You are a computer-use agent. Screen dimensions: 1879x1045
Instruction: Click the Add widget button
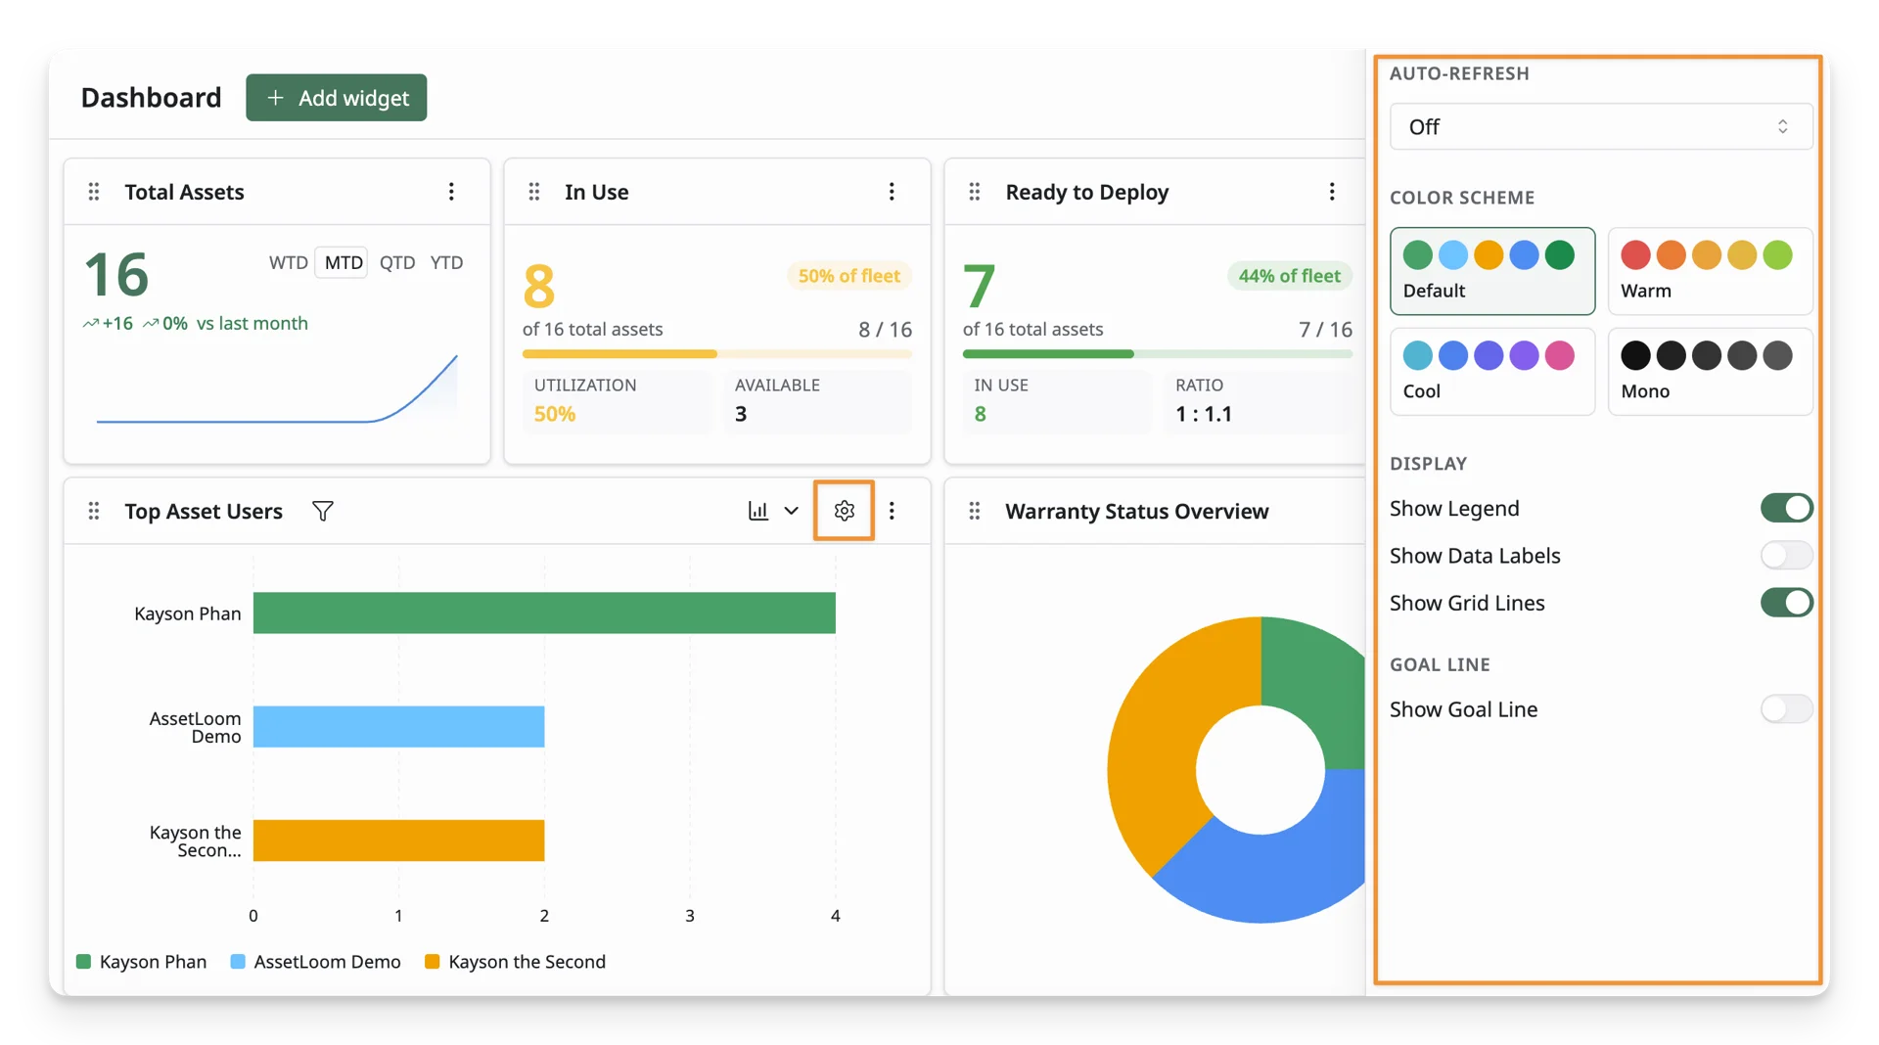click(336, 98)
